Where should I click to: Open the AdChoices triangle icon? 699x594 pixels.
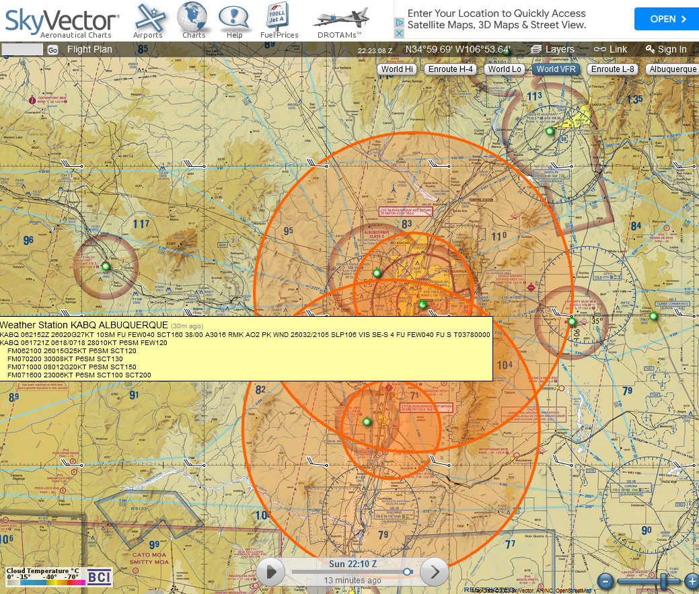coord(399,22)
